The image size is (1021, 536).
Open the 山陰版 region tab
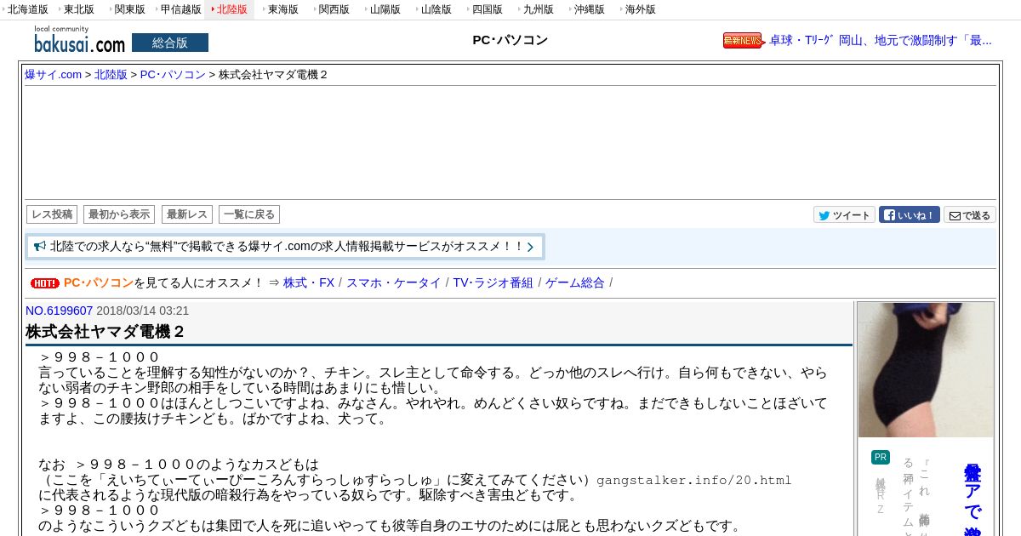pyautogui.click(x=436, y=9)
